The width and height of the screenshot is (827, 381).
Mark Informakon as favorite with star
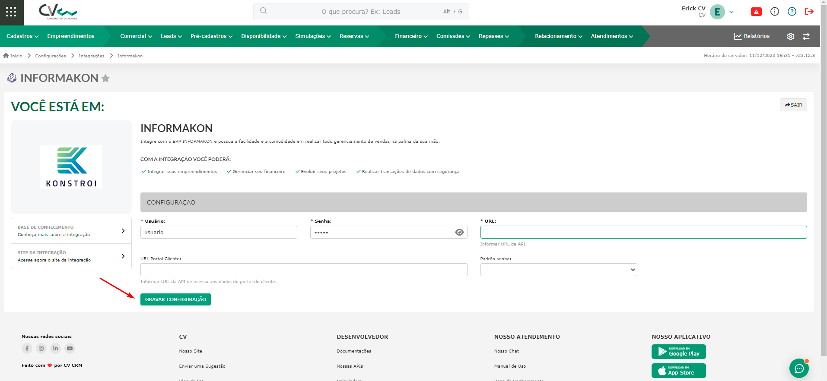pyautogui.click(x=105, y=78)
